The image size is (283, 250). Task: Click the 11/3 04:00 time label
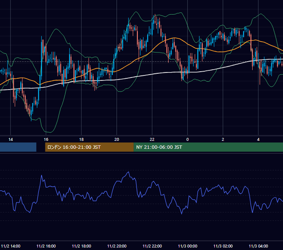[x=258, y=246]
